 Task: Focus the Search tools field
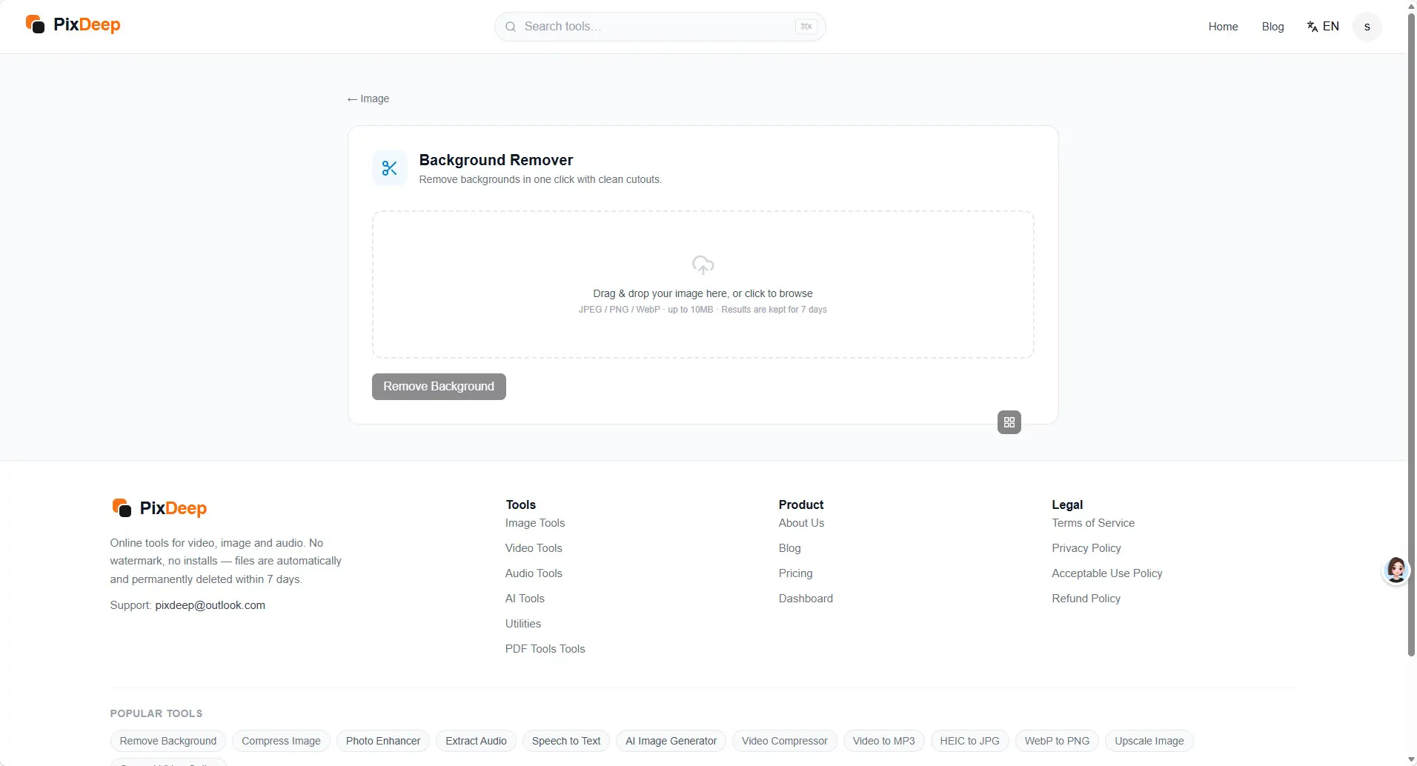coord(660,27)
